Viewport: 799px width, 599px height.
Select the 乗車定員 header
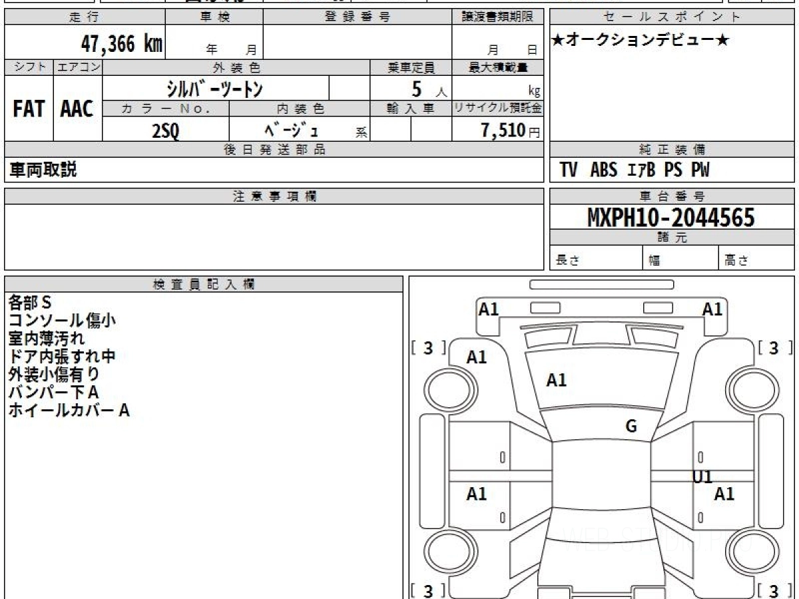411,67
